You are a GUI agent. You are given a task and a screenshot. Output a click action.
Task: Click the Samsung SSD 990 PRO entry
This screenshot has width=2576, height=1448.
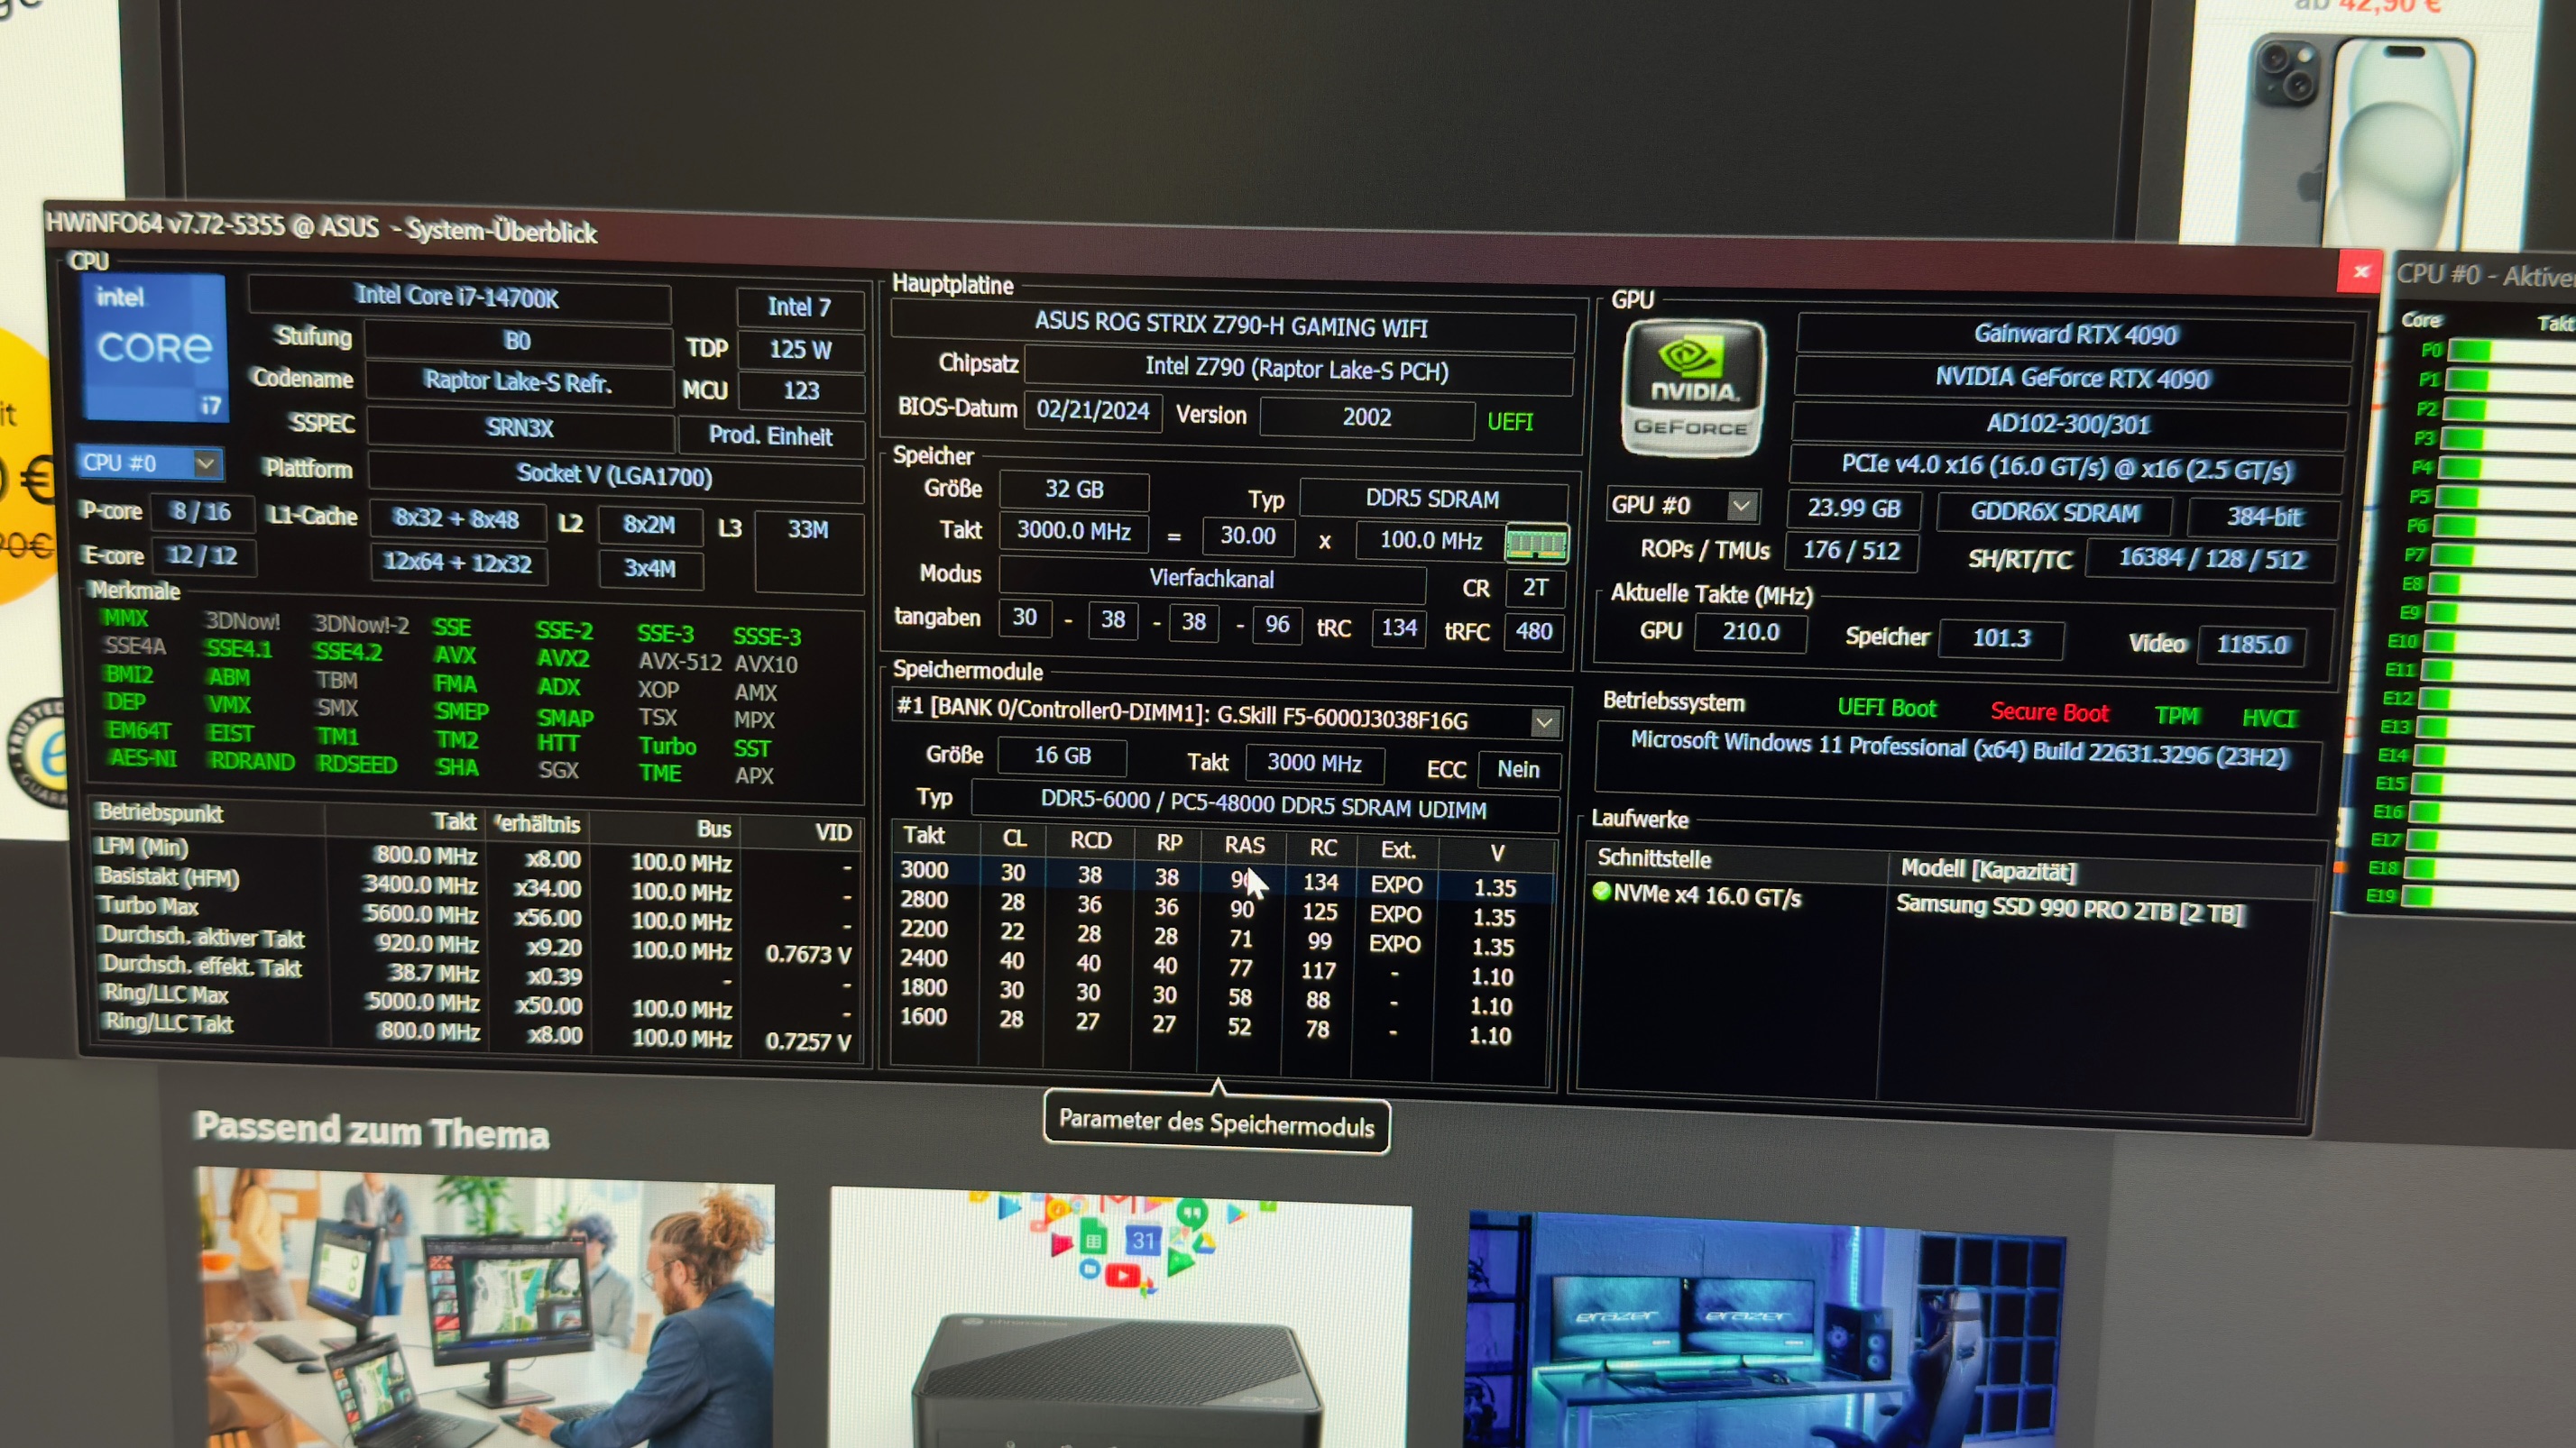2070,910
